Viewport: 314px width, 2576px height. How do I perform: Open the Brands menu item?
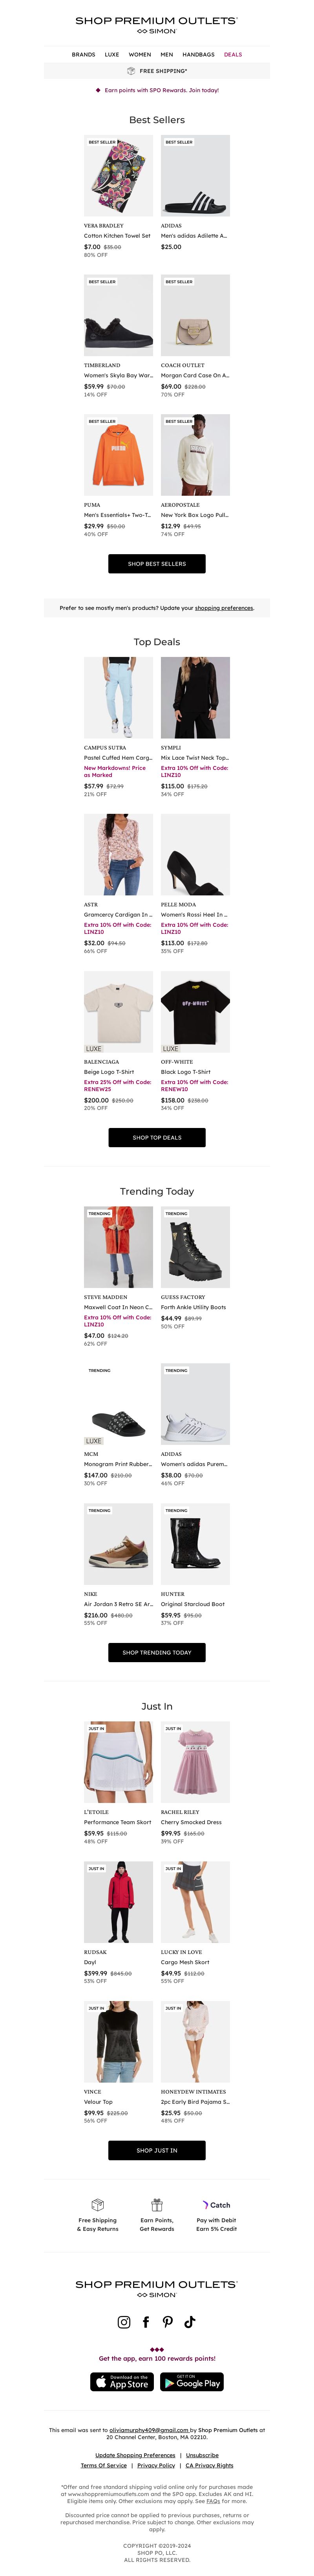tap(84, 54)
